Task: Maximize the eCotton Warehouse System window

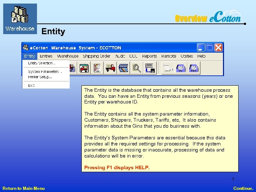Action: pos(209,48)
